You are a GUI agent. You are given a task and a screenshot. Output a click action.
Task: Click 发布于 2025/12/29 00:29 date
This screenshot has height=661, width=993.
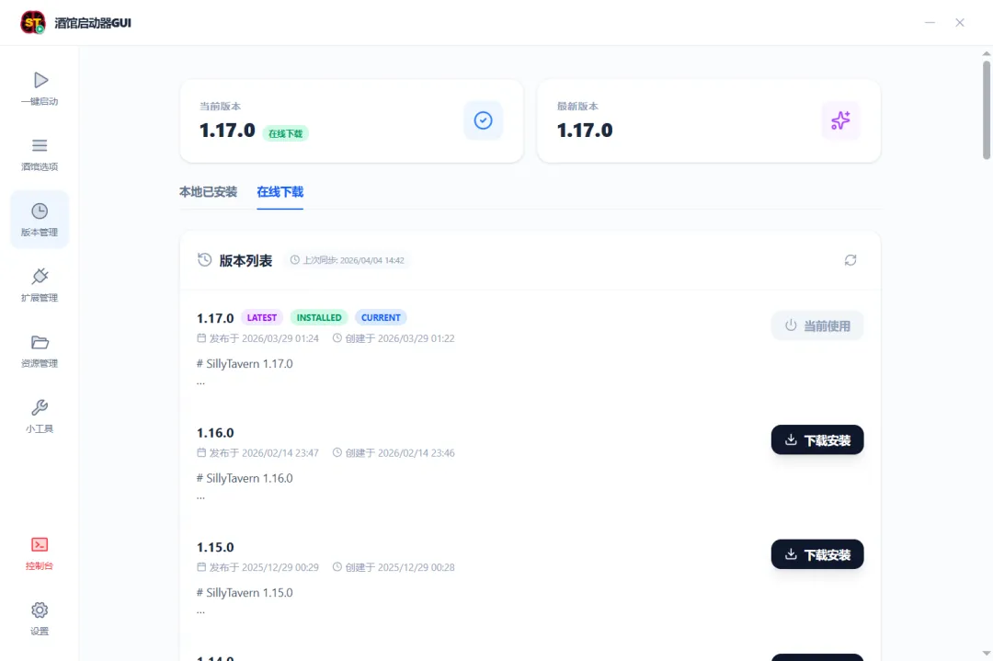[257, 568]
